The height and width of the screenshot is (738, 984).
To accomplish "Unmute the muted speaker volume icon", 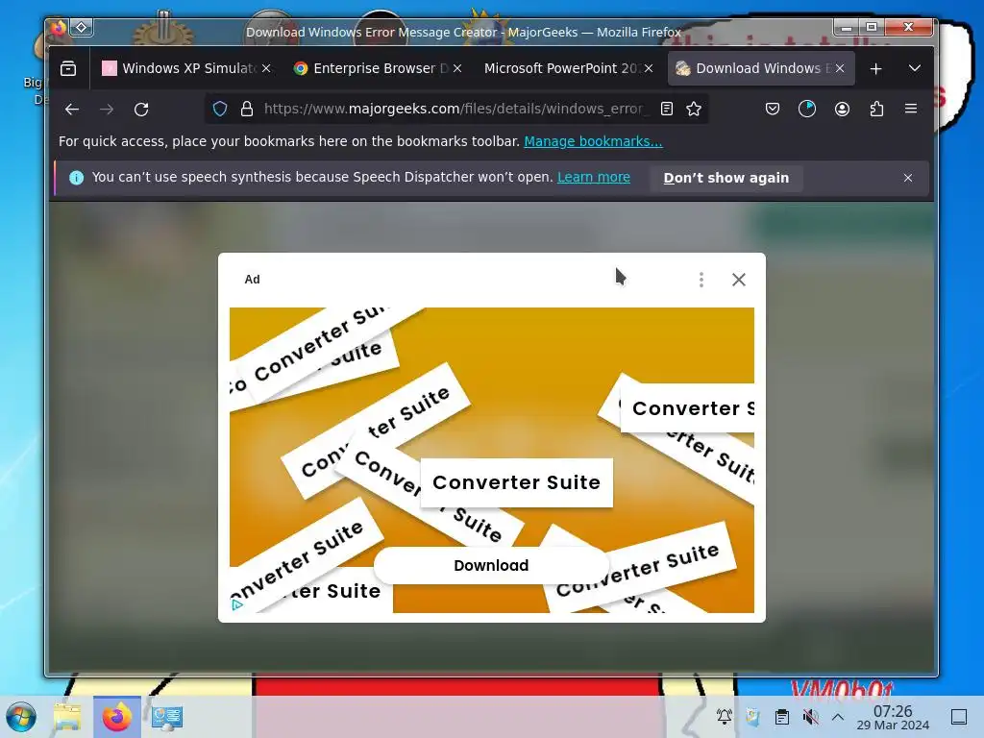I will click(810, 717).
